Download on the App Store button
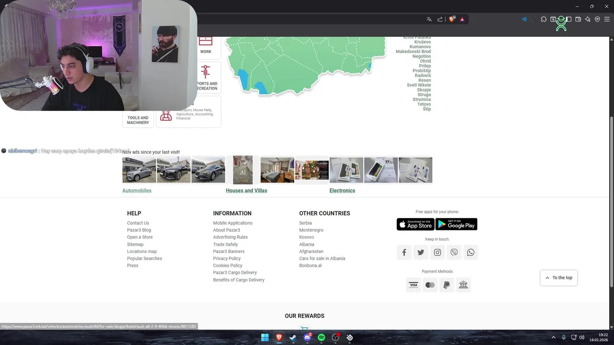This screenshot has height=345, width=614. coord(415,224)
